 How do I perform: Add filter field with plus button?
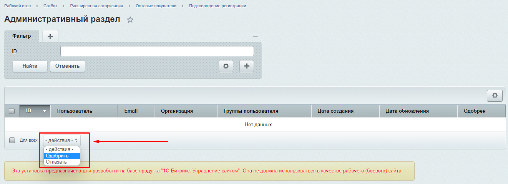pos(247,66)
